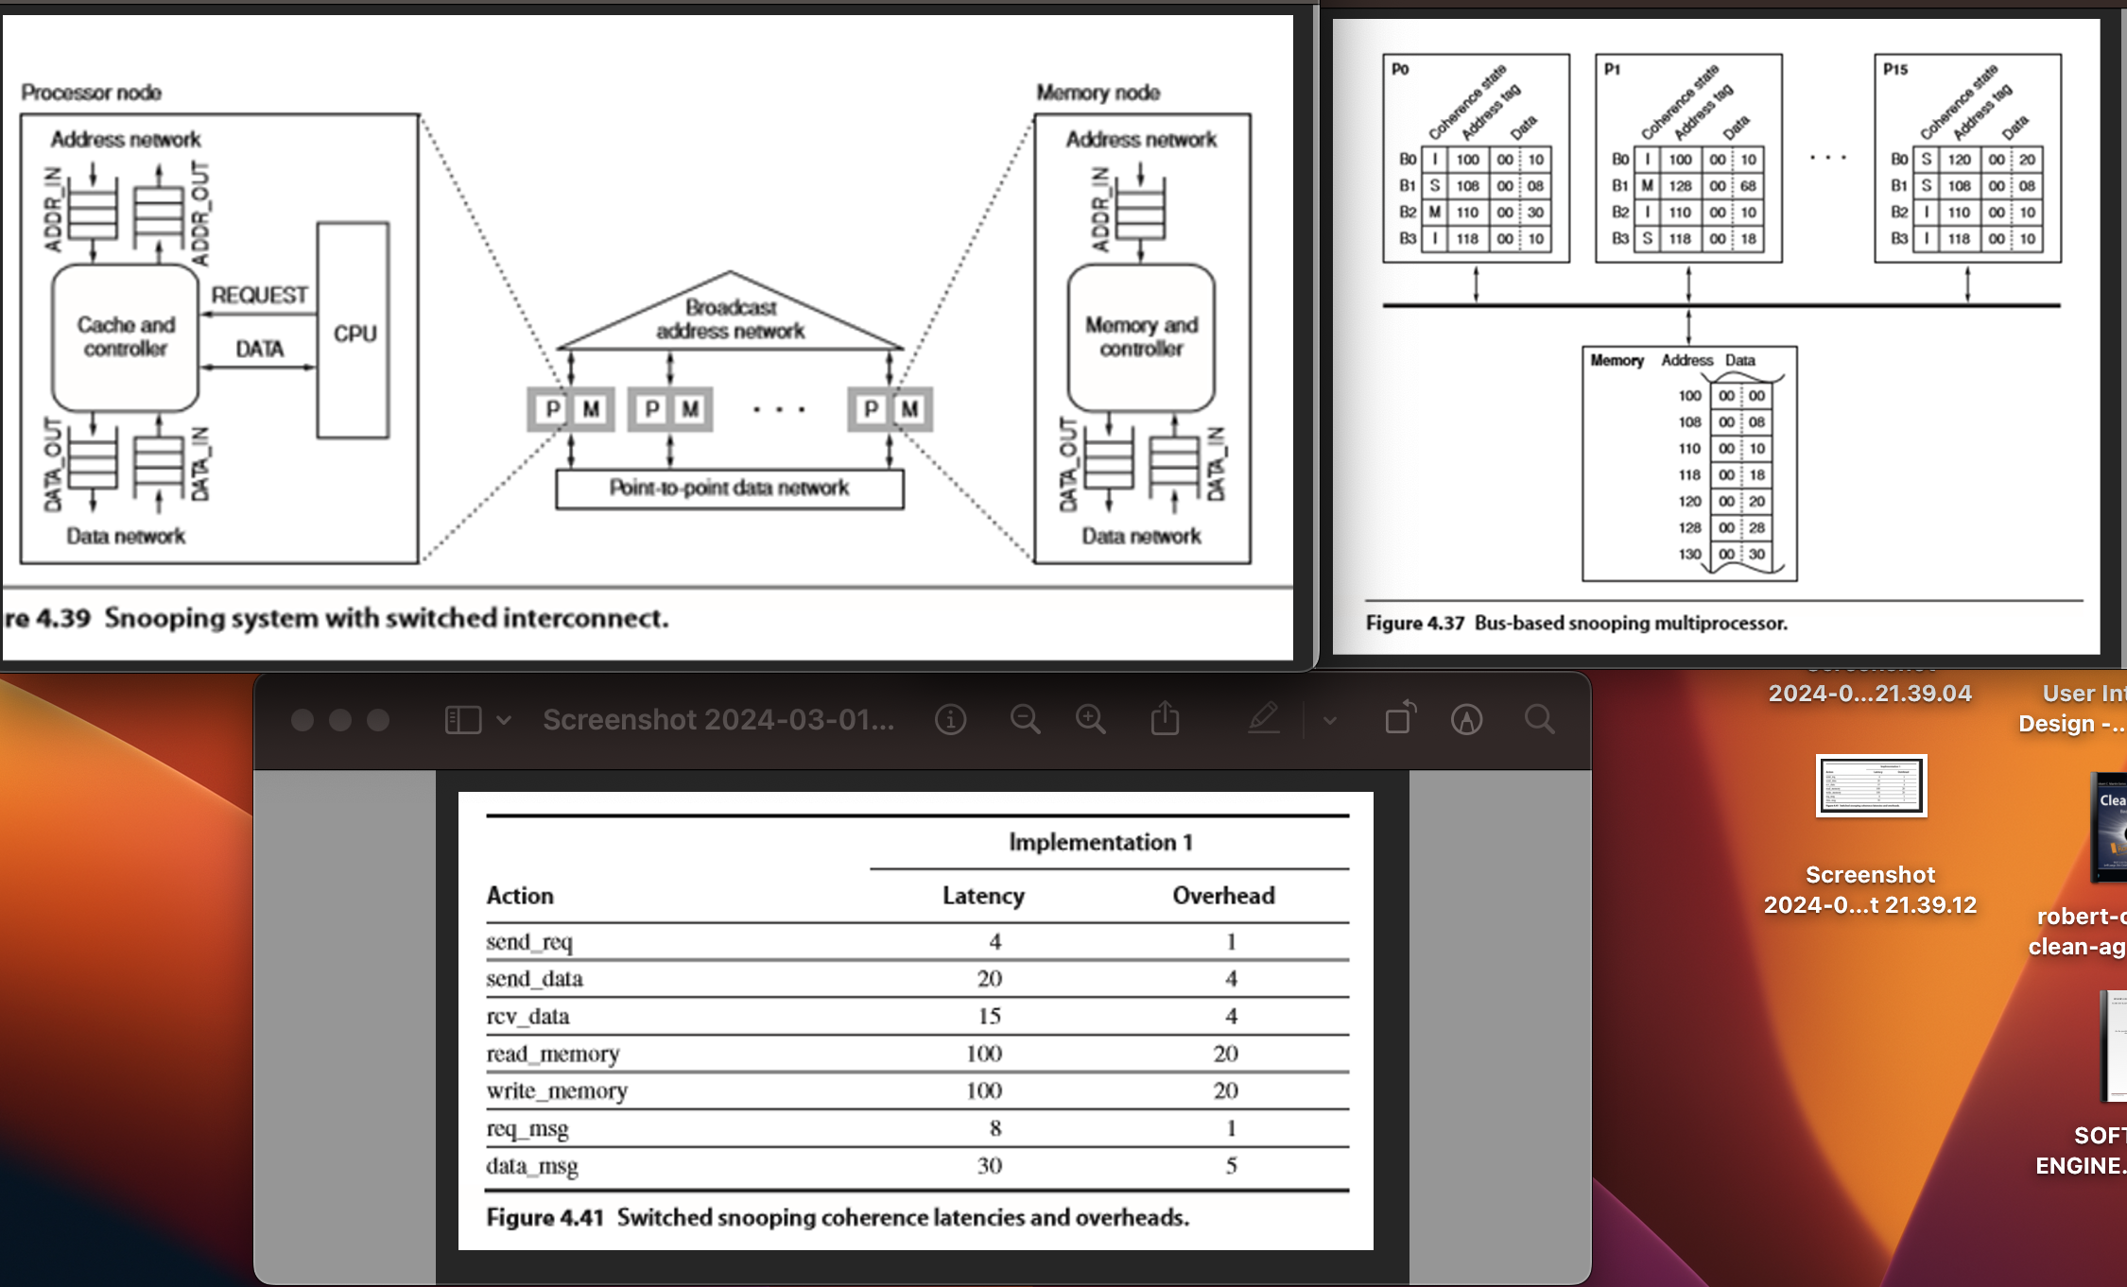Click the greyed close button of Preview window
This screenshot has width=2127, height=1287.
click(303, 720)
